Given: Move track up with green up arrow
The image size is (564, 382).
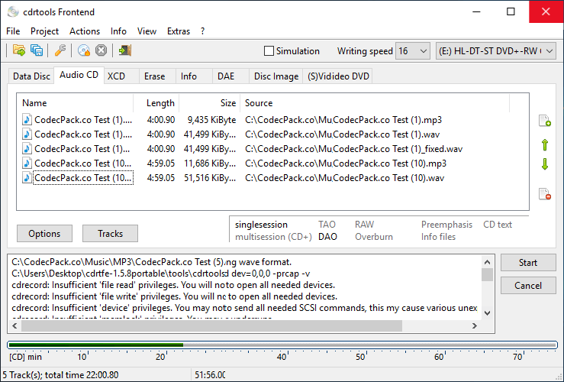Looking at the screenshot, I should pyautogui.click(x=545, y=145).
